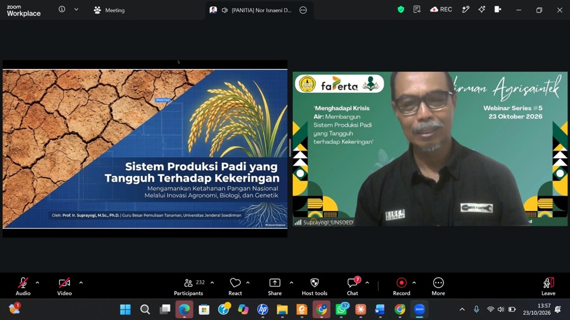This screenshot has width=570, height=320.
Task: Expand Zoom Workplace dropdown chevron
Action: click(76, 9)
